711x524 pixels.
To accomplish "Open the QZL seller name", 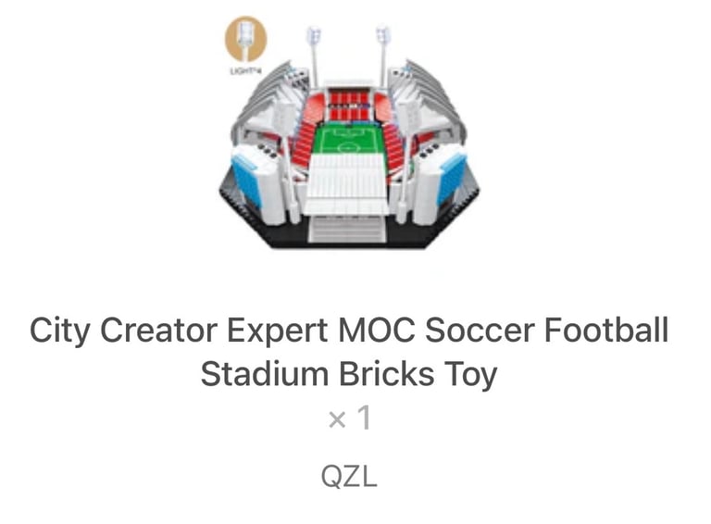I will 349,477.
